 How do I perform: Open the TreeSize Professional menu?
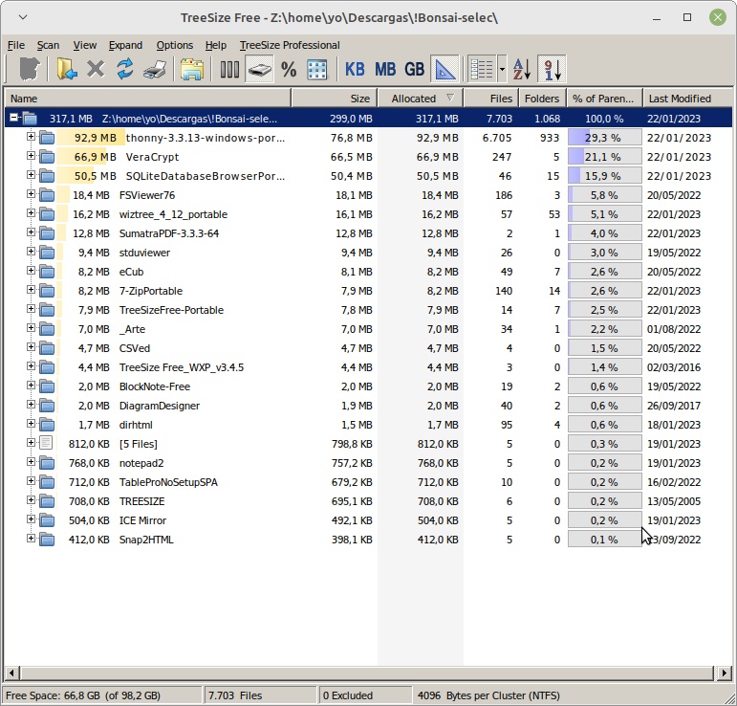pyautogui.click(x=290, y=45)
